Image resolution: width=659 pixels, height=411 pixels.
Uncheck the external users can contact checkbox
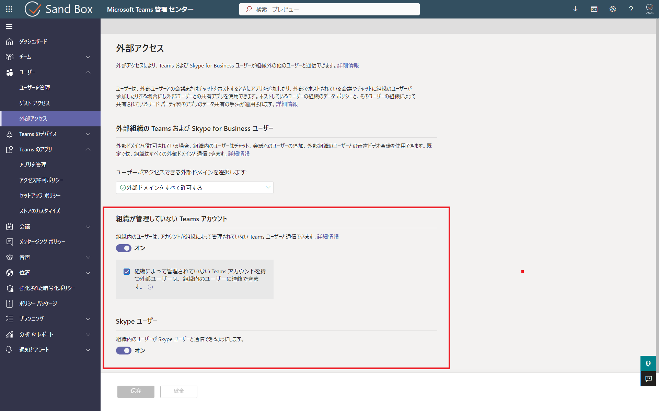(127, 272)
